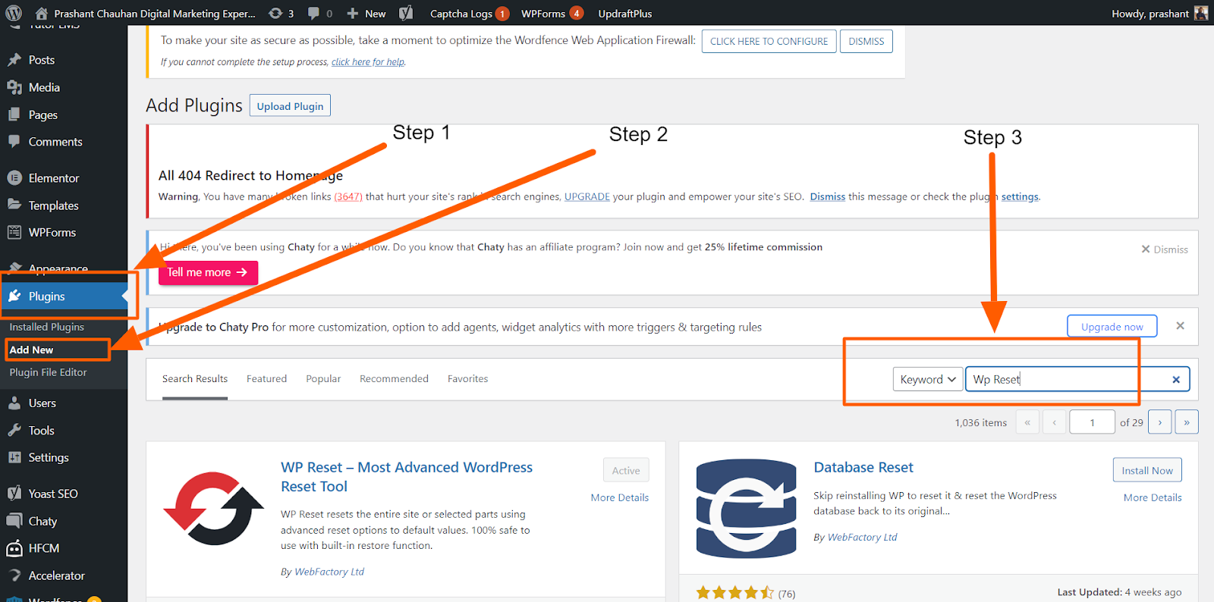The image size is (1214, 602).
Task: Switch to the Favorites plugins tab
Action: tap(467, 379)
